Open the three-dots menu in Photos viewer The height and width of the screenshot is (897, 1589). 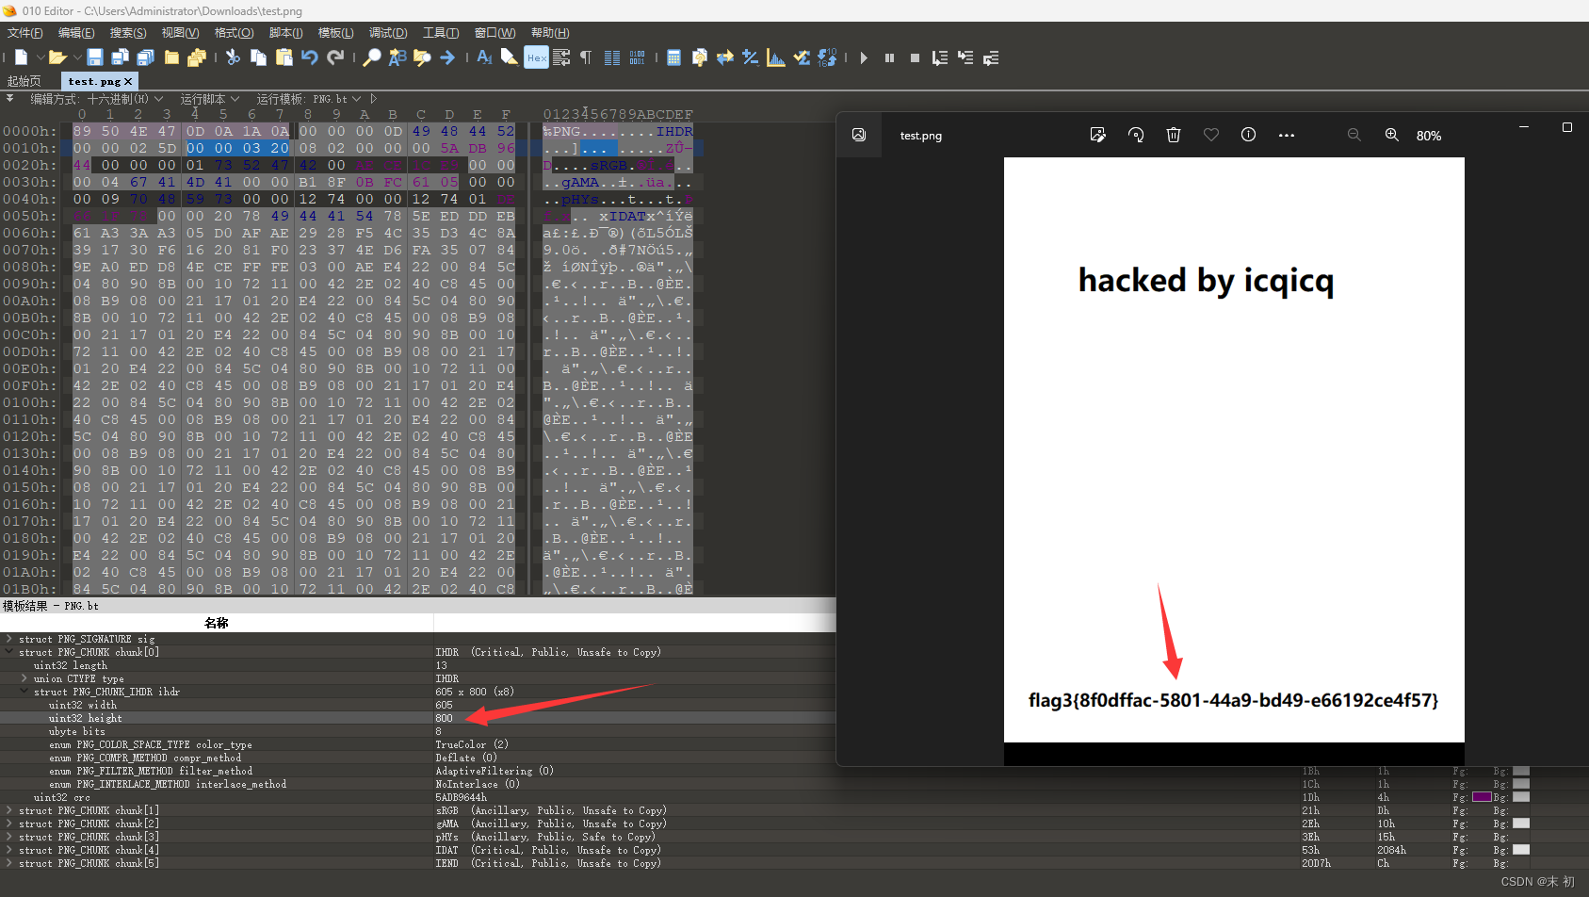click(x=1287, y=135)
